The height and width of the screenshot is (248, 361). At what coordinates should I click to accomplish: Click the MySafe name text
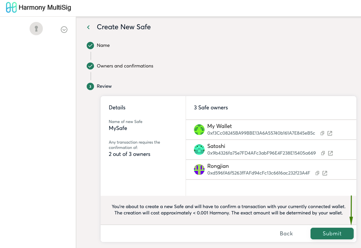(x=118, y=128)
